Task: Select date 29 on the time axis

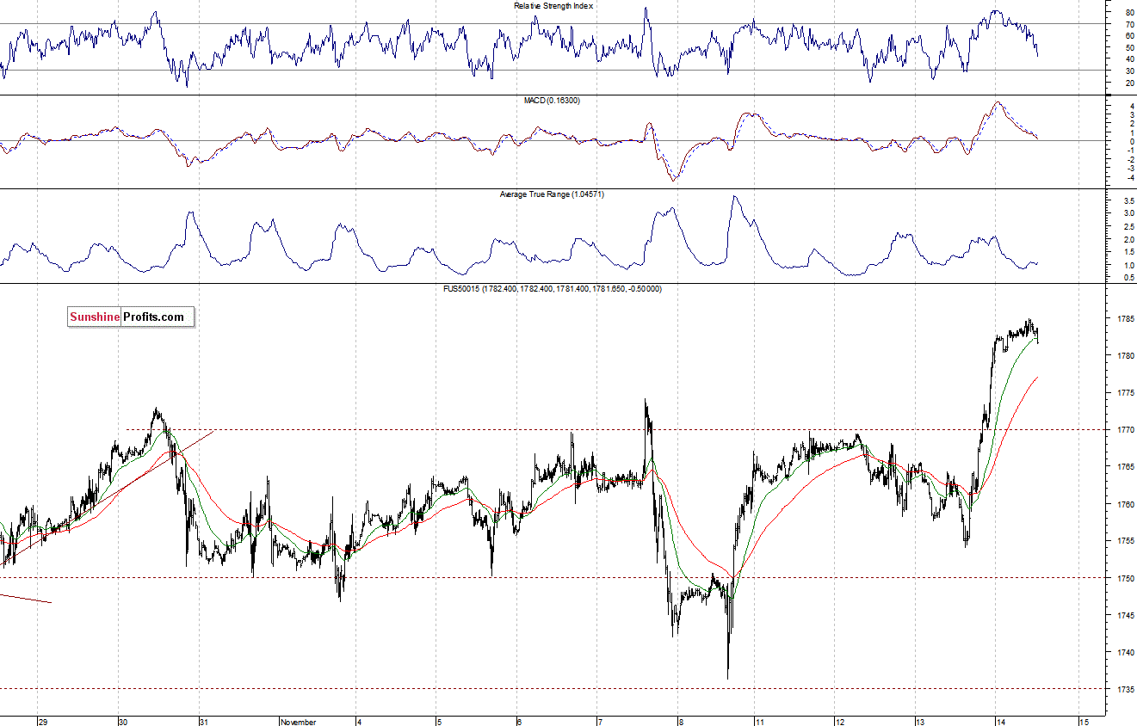Action: 43,722
